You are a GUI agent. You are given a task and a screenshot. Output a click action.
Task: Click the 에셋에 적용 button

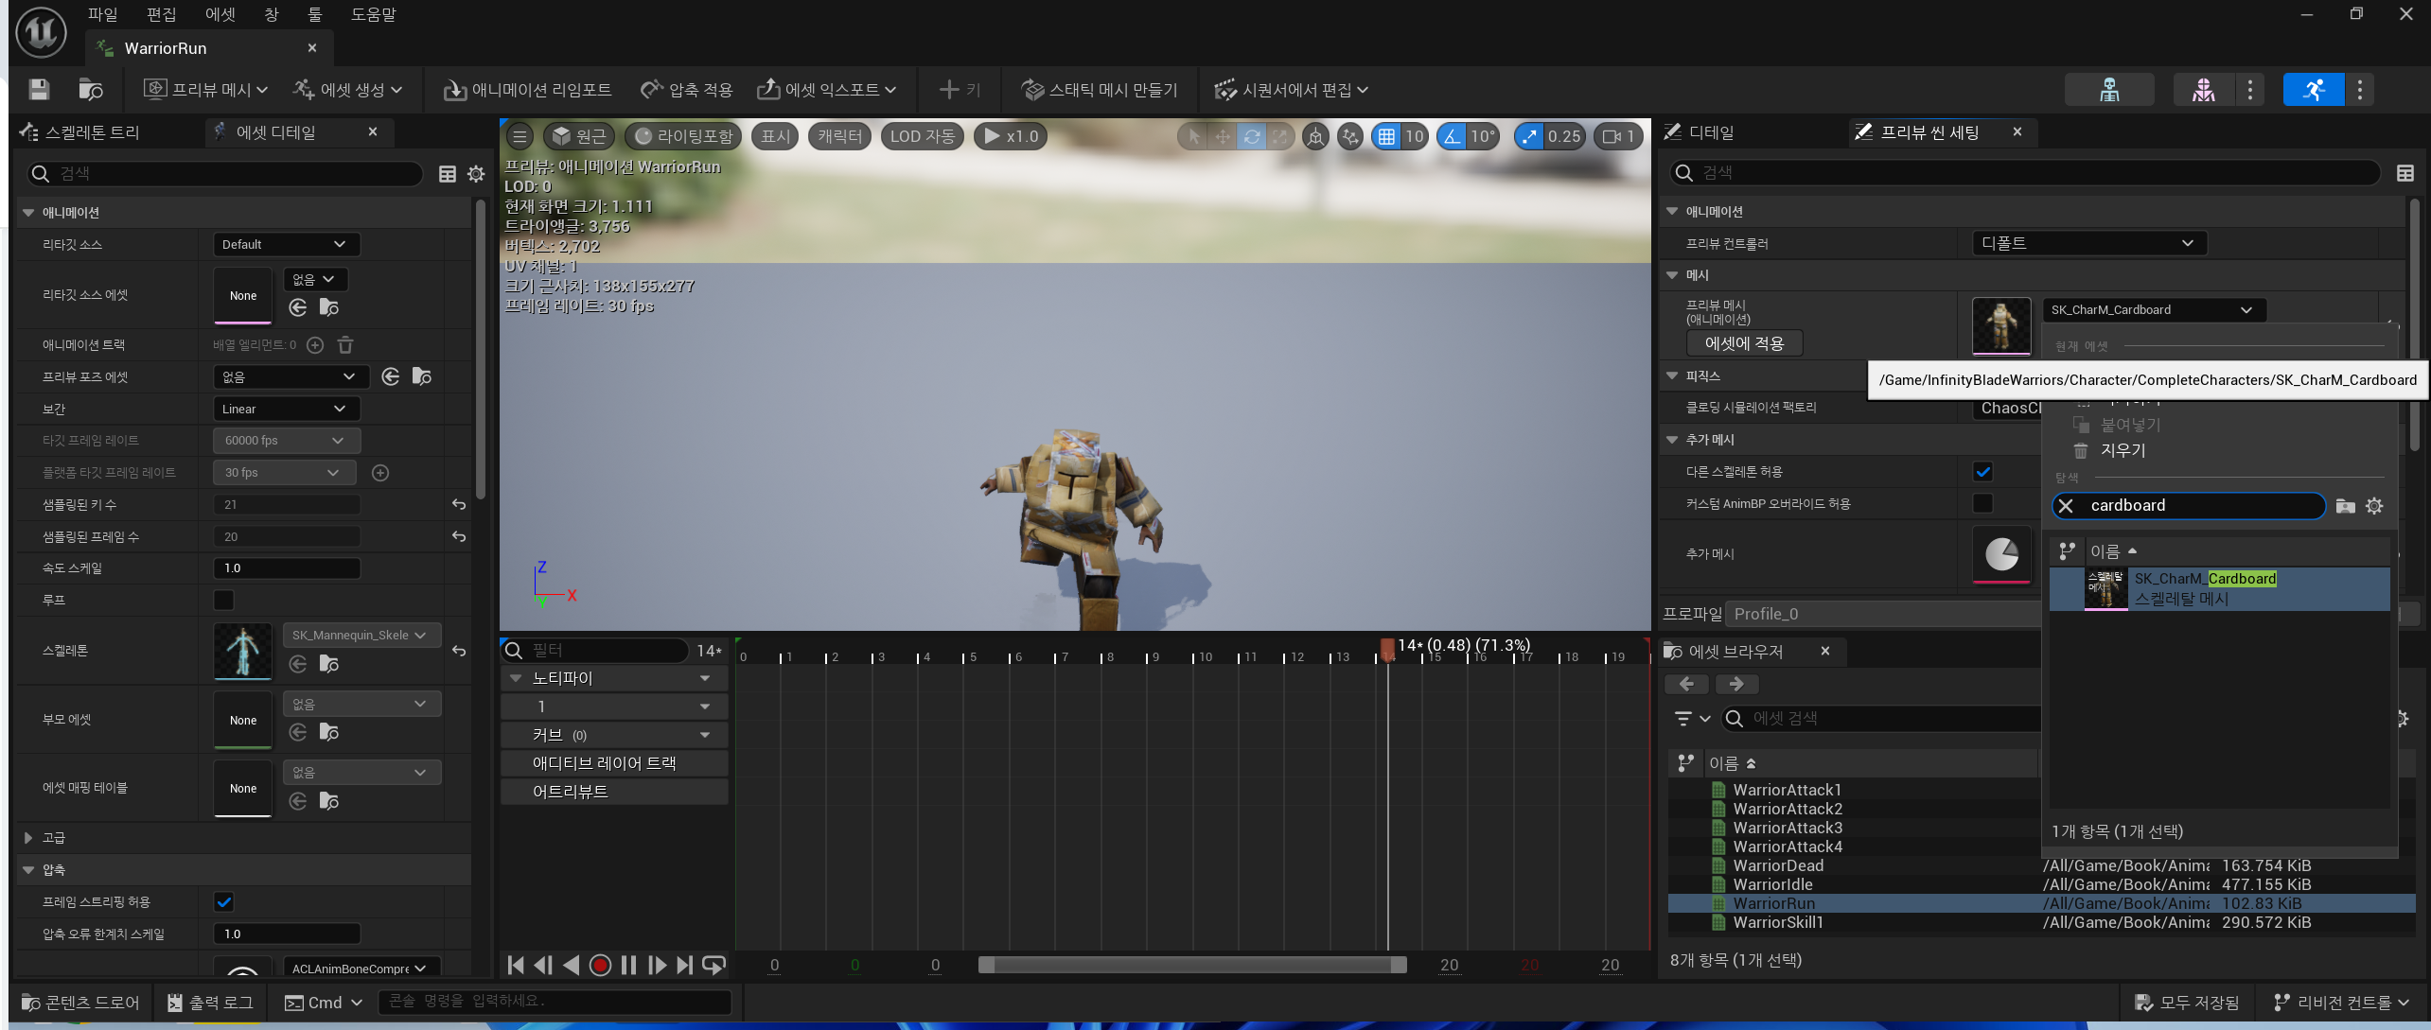(x=1745, y=343)
